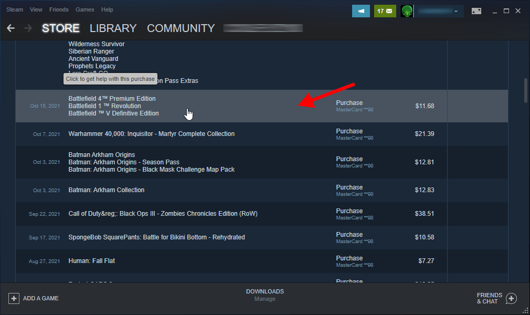
Task: Open the Games menu
Action: 84,9
